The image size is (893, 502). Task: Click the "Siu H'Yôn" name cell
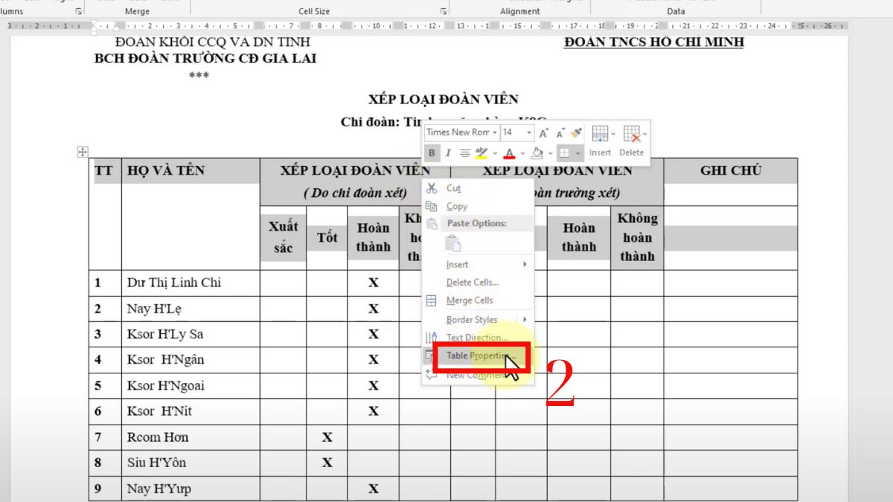[191, 463]
